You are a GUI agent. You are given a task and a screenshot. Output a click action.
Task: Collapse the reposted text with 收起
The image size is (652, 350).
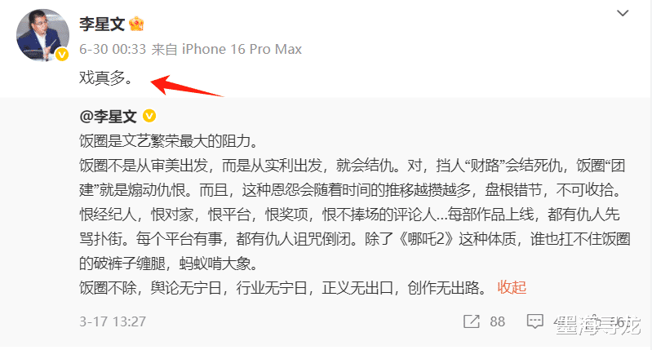coord(512,287)
